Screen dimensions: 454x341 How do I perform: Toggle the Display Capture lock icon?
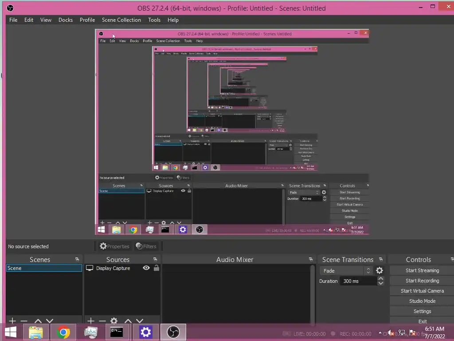pos(157,268)
